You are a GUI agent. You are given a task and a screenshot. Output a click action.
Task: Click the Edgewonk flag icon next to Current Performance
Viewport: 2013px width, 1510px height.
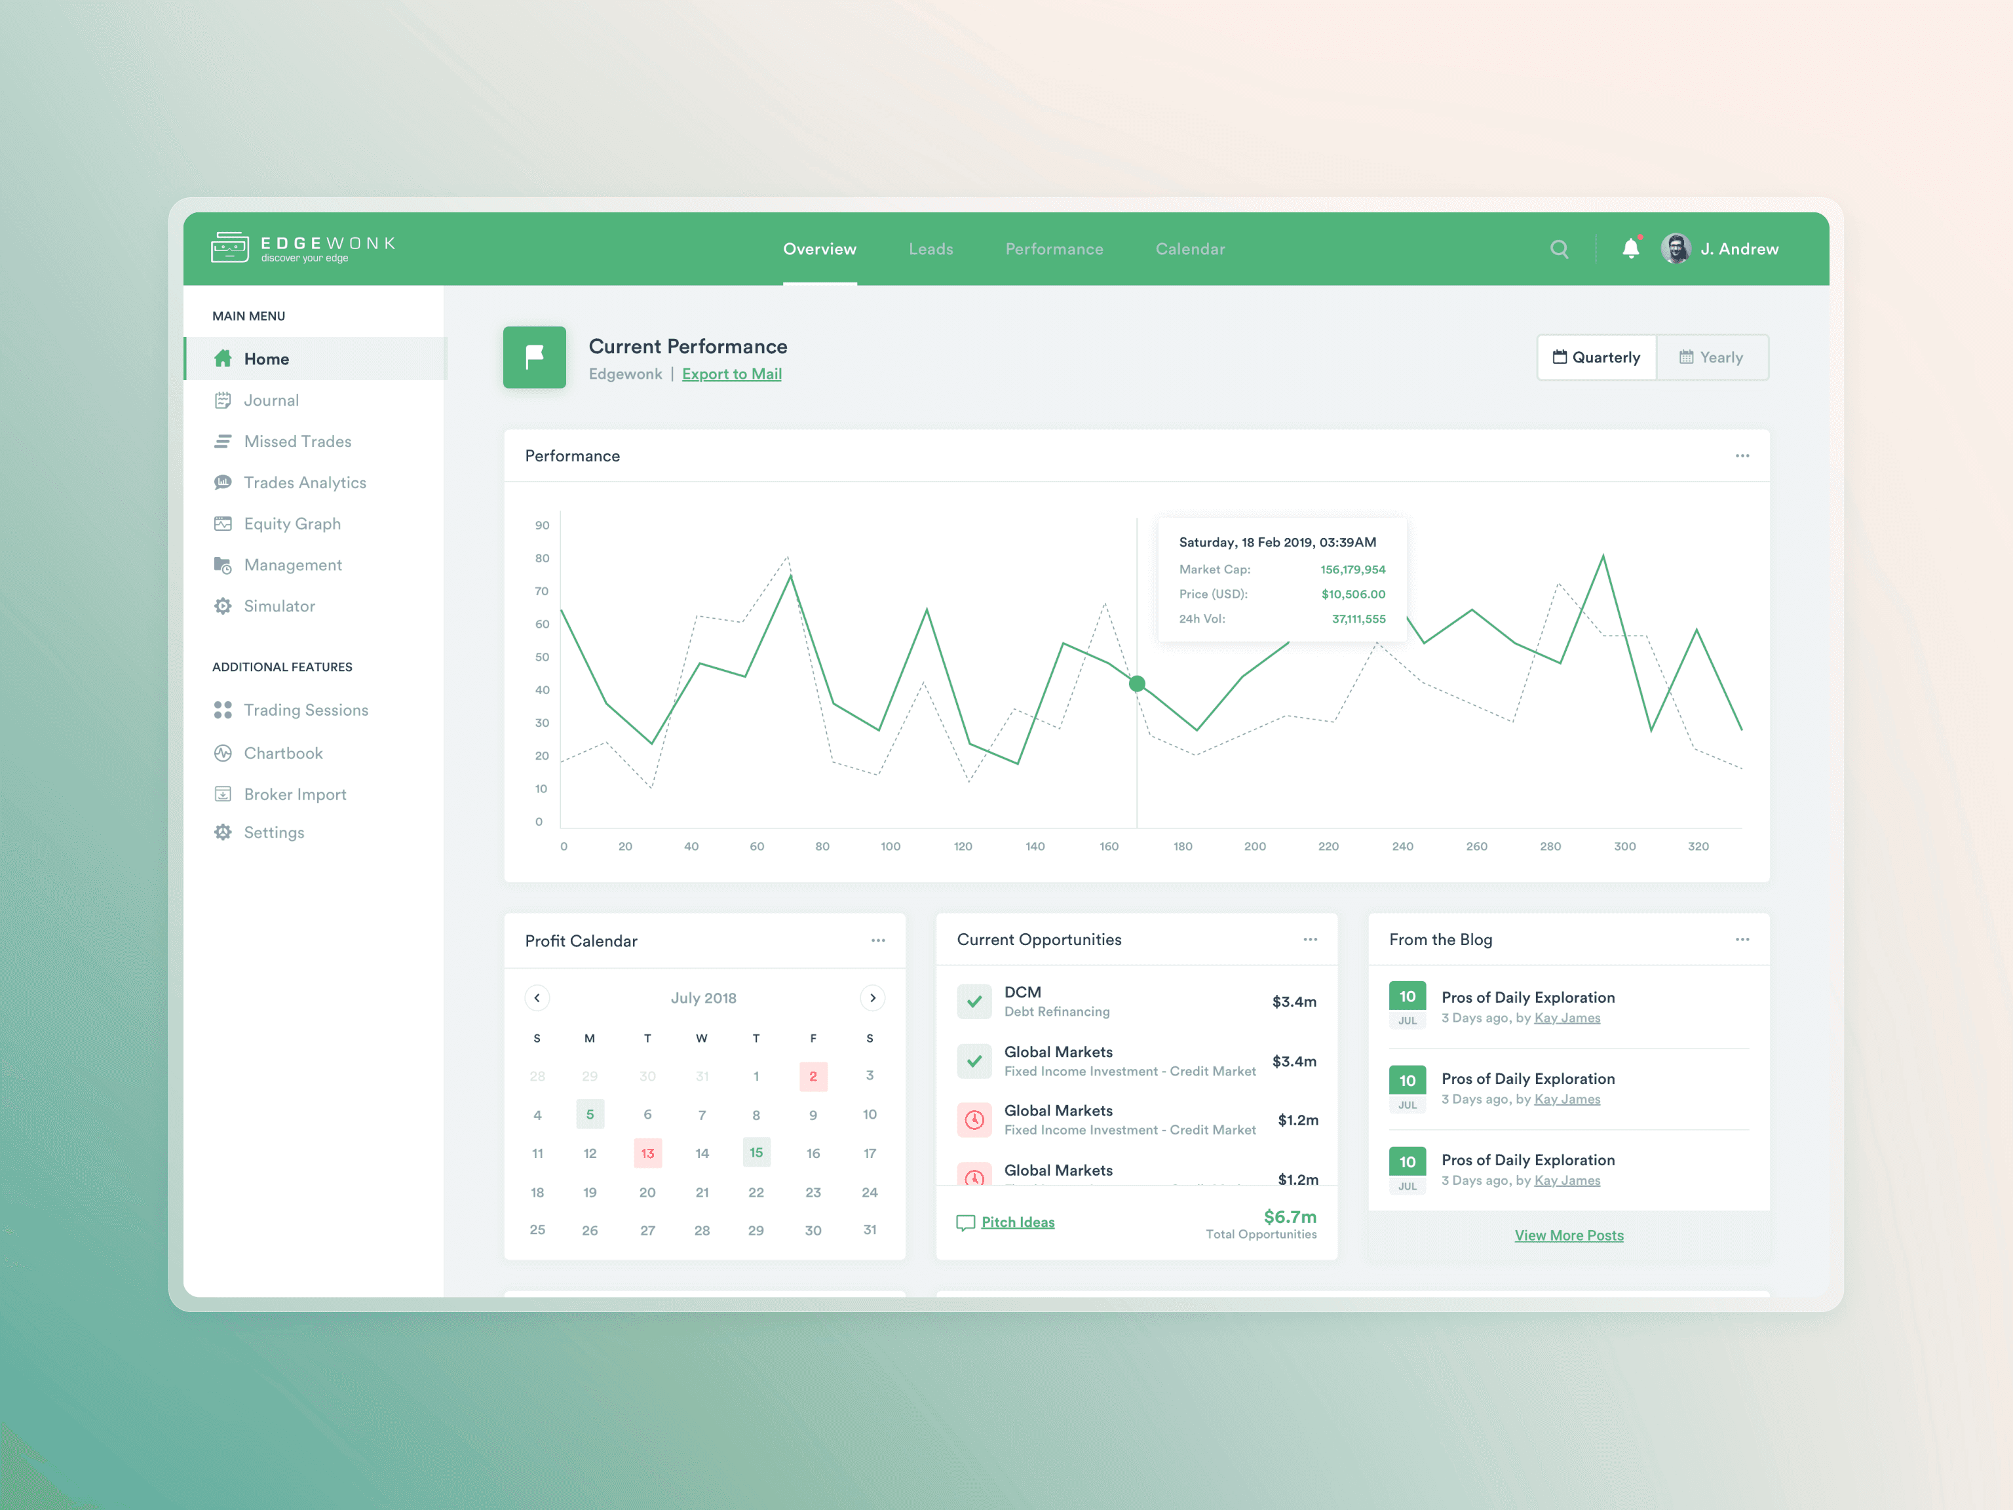(534, 357)
